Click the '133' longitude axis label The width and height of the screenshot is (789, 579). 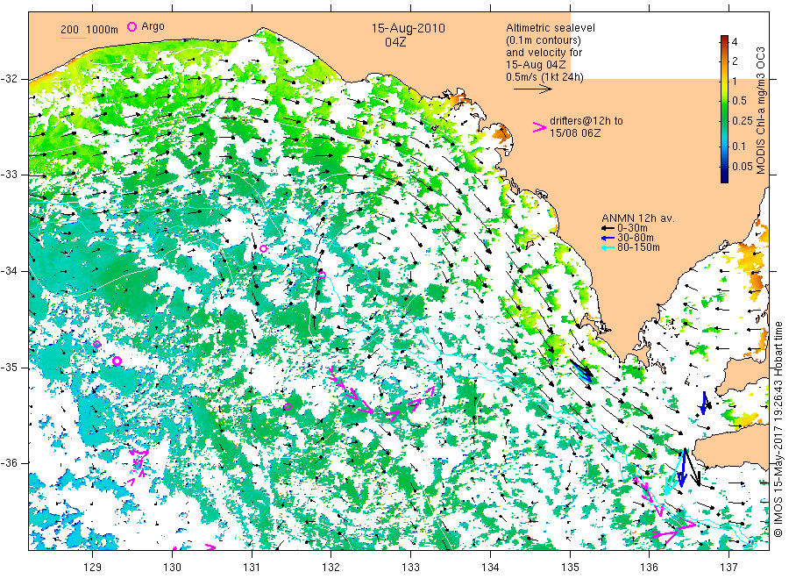click(x=410, y=568)
